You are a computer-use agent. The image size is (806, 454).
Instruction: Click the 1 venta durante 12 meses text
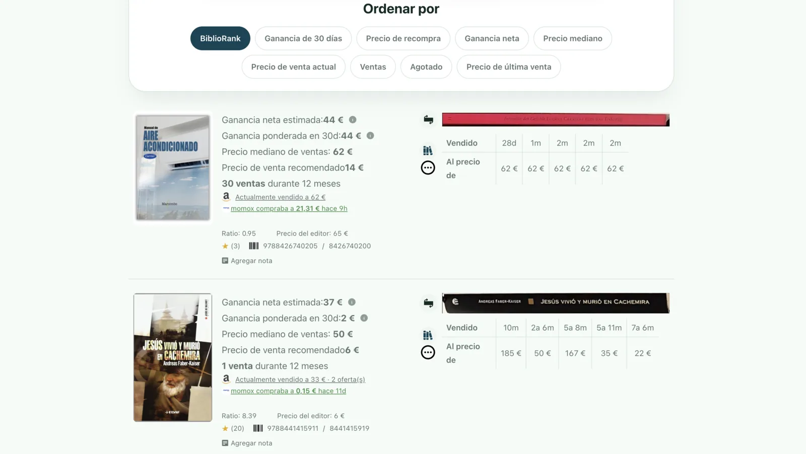point(275,366)
